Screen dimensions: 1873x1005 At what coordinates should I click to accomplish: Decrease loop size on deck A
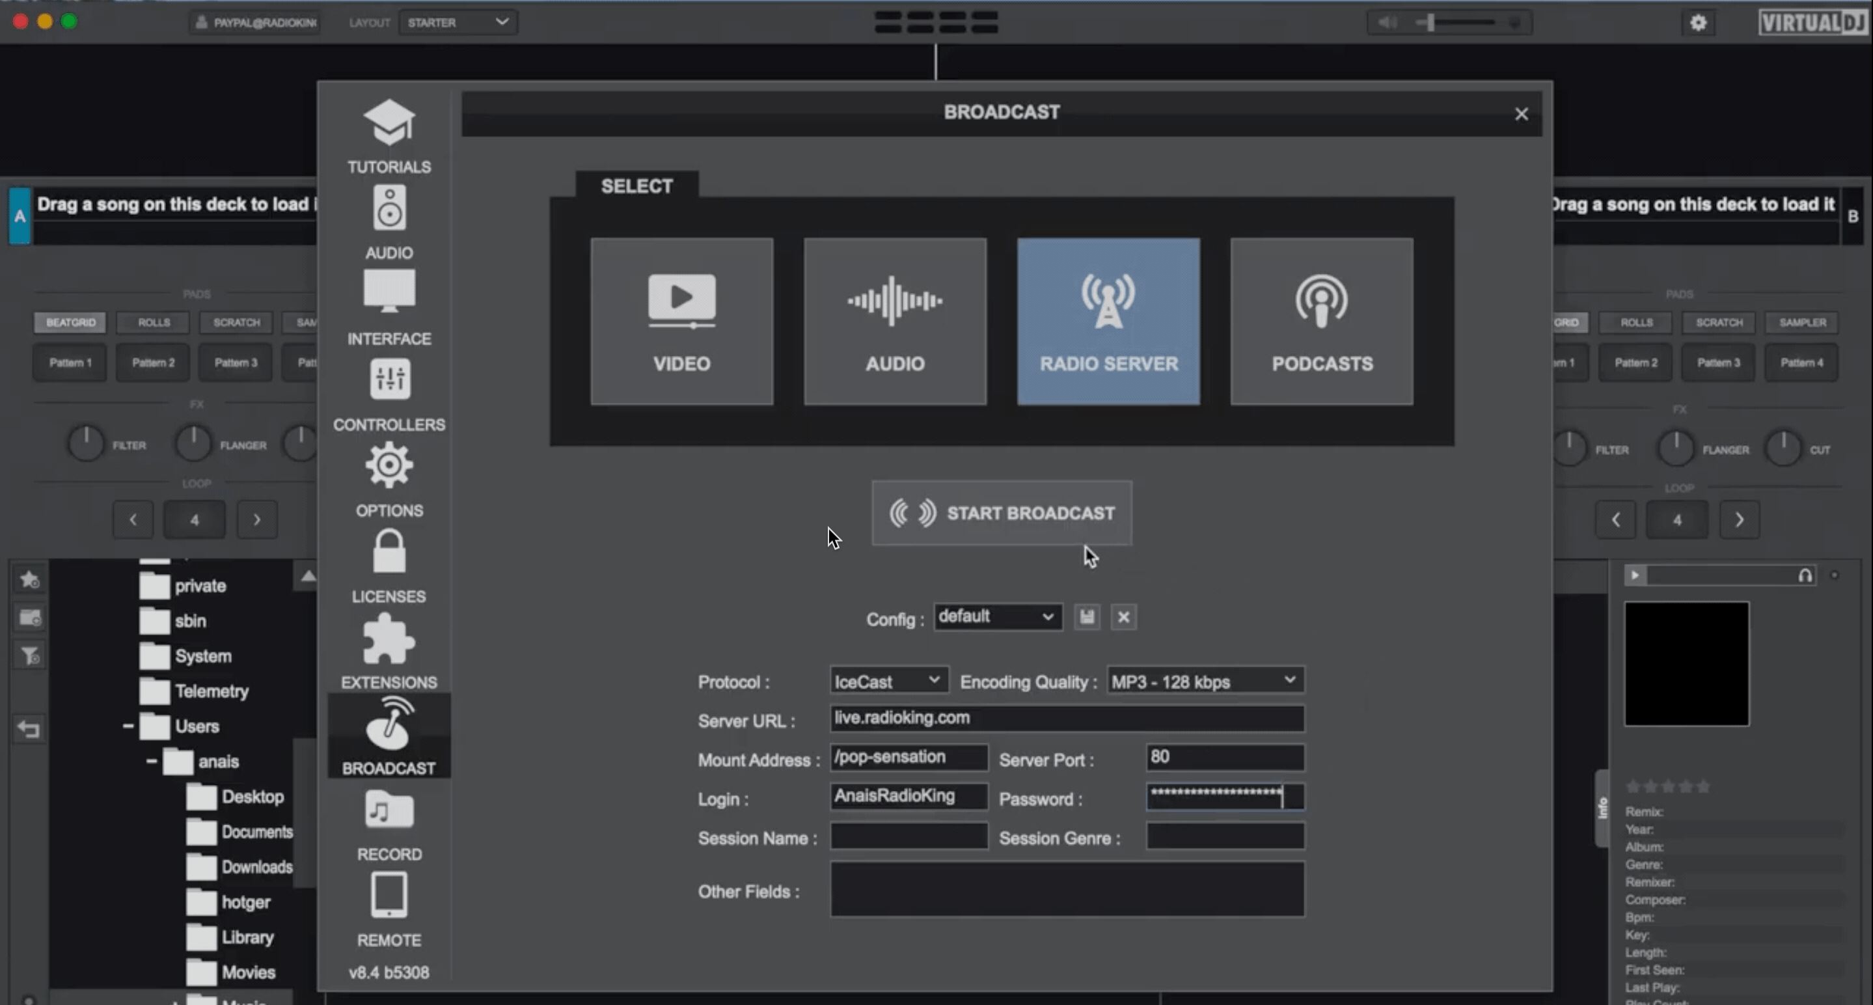133,519
